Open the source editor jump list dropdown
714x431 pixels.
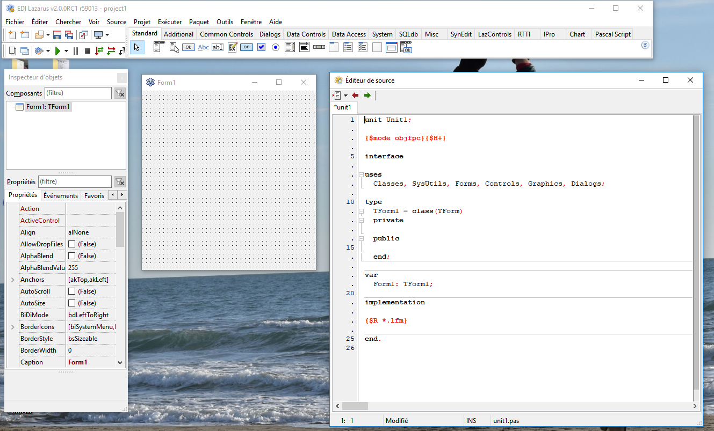point(345,95)
